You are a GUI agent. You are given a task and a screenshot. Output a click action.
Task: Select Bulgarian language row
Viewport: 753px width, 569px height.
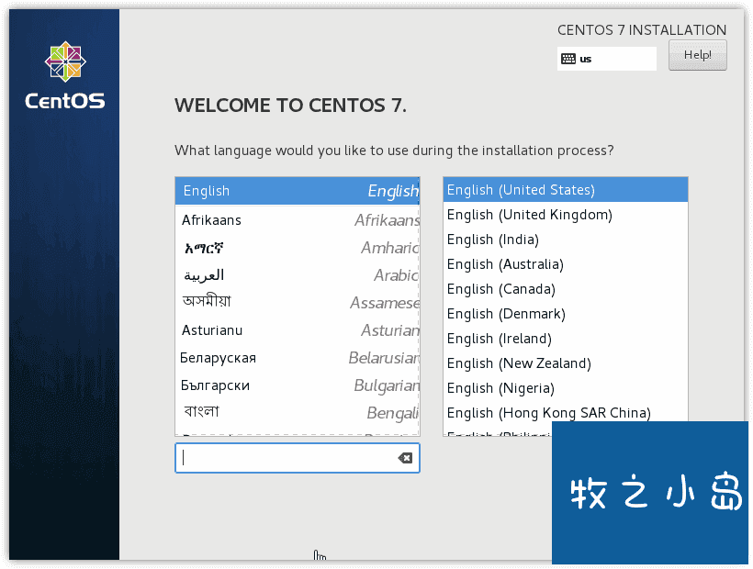(x=298, y=385)
